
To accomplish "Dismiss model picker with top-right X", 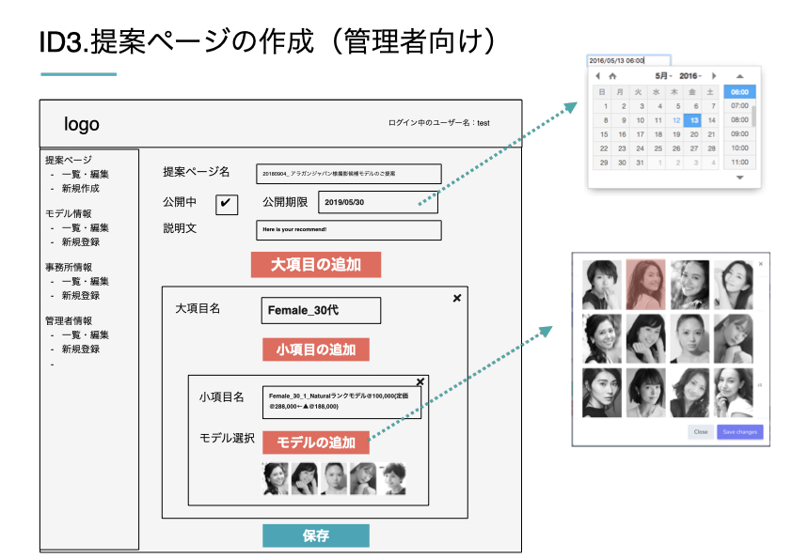I will [x=760, y=265].
